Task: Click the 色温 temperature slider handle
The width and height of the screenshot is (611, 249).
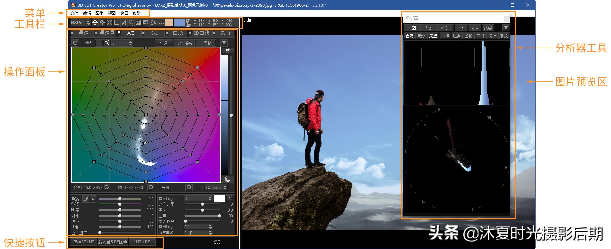Action: [120, 199]
